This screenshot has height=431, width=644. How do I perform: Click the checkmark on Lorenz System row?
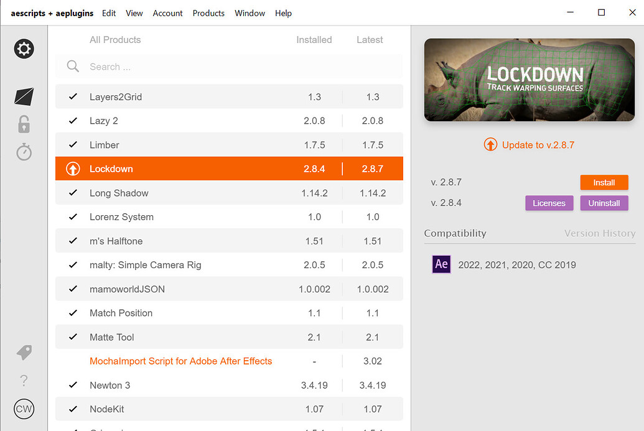pyautogui.click(x=73, y=216)
